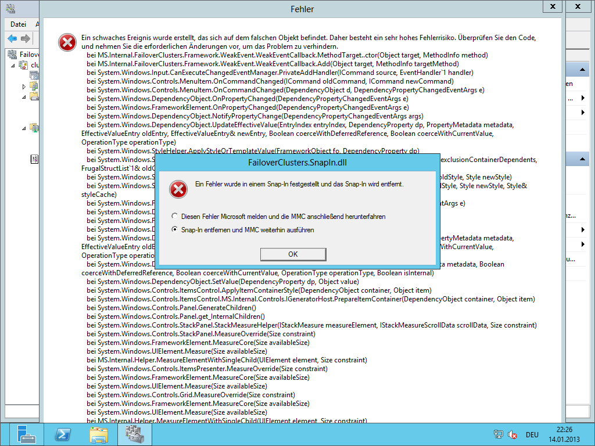Viewport: 595px width, 446px height.
Task: Open submenu arrow beside the '...' action entry
Action: click(583, 98)
